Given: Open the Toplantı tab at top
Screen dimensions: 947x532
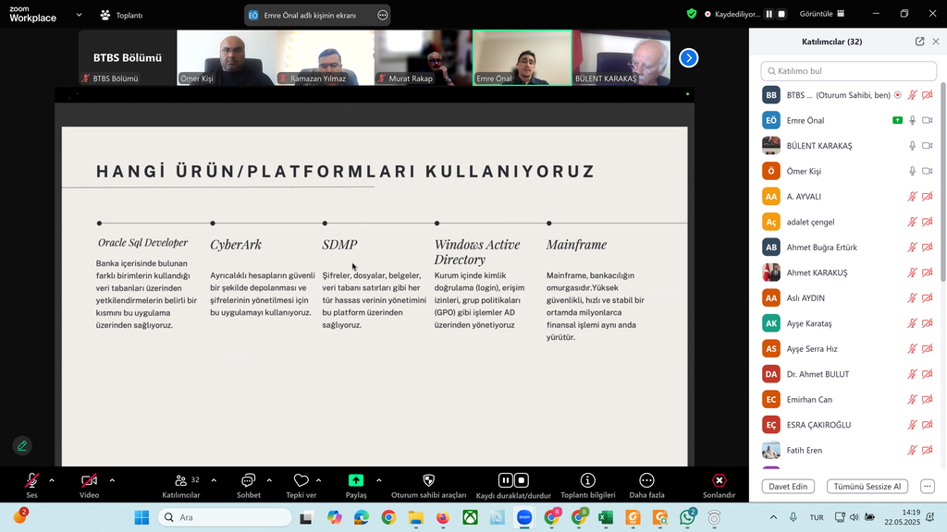Looking at the screenshot, I should click(121, 15).
